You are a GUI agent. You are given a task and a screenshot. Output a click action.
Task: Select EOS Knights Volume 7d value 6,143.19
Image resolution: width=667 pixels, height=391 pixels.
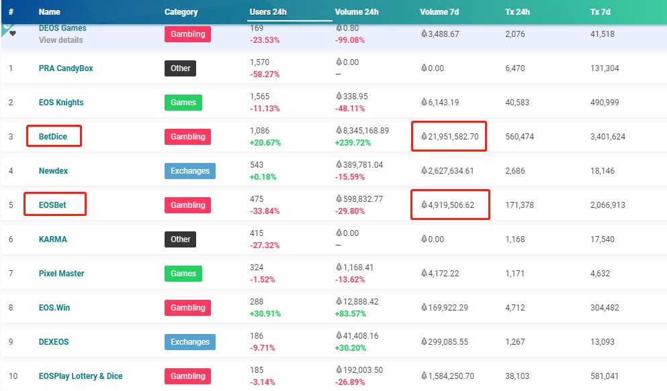click(x=440, y=103)
